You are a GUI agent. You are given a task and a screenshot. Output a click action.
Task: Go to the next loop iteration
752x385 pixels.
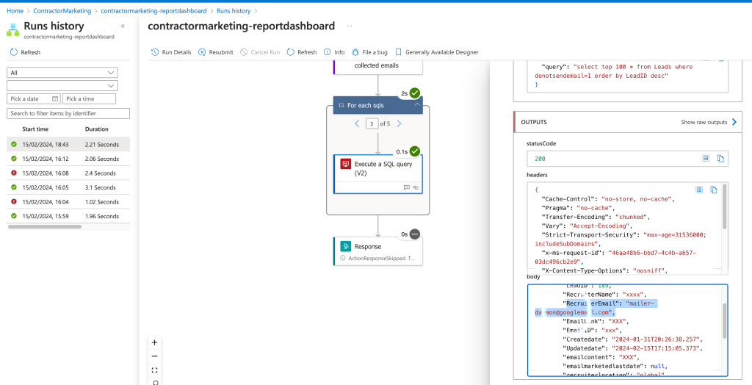coord(399,124)
